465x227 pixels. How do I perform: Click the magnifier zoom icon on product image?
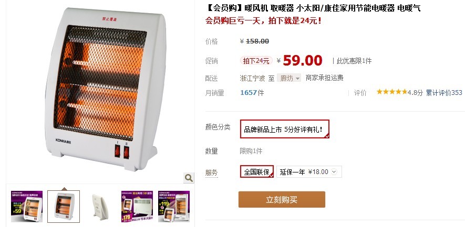tap(189, 178)
